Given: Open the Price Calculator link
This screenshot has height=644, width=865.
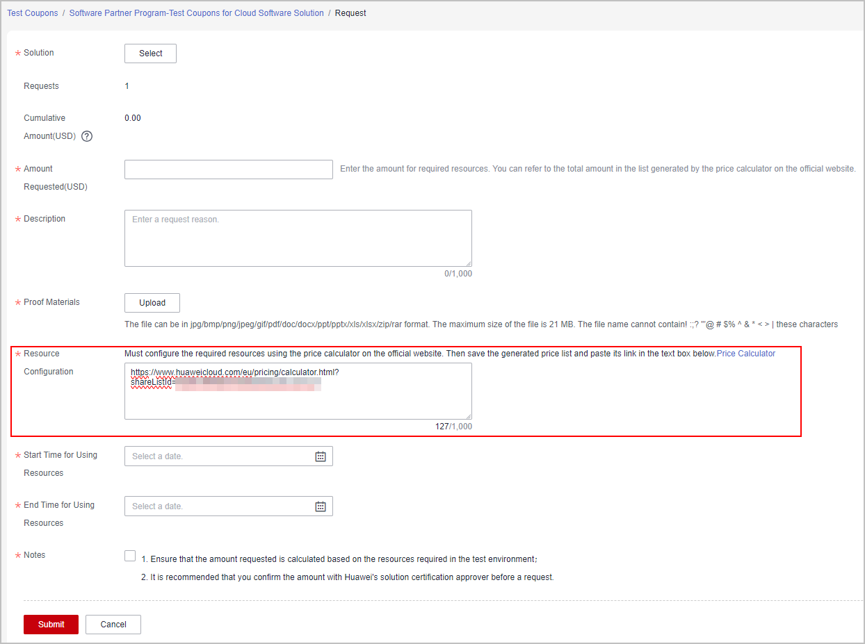Looking at the screenshot, I should pyautogui.click(x=746, y=354).
